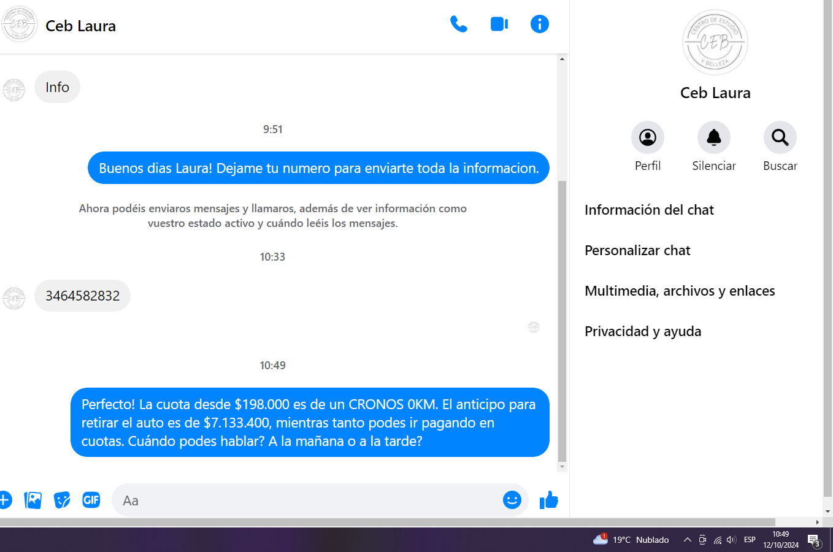Search in conversation with Buscar icon

point(780,137)
